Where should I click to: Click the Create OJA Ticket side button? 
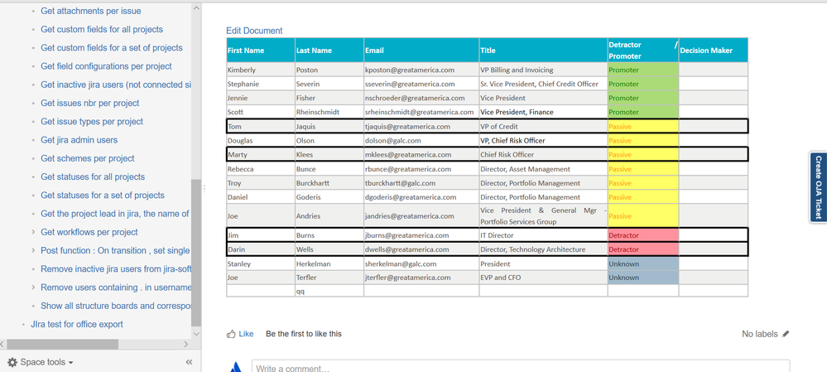[818, 186]
